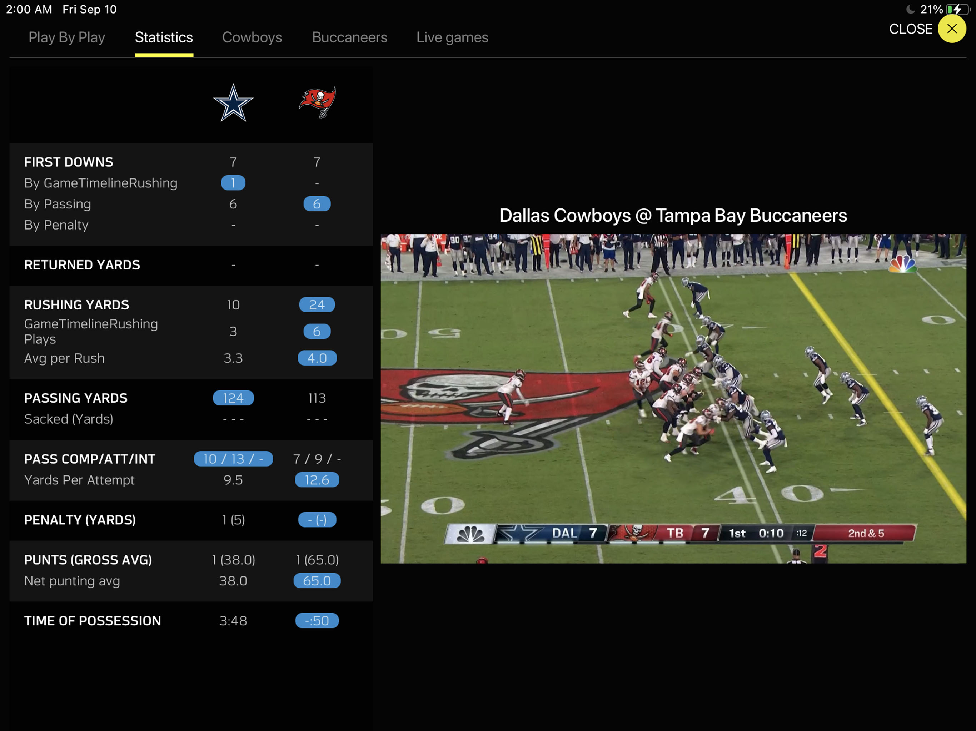Click the Do Not Disturb moon icon
Viewport: 976px width, 731px height.
[910, 9]
